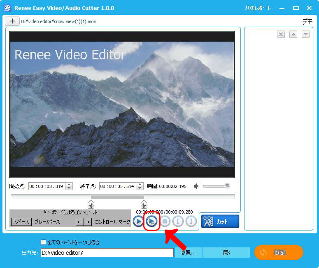
Task: Check 全てのファイルを一つに結合 checkbox
Action: [43, 242]
